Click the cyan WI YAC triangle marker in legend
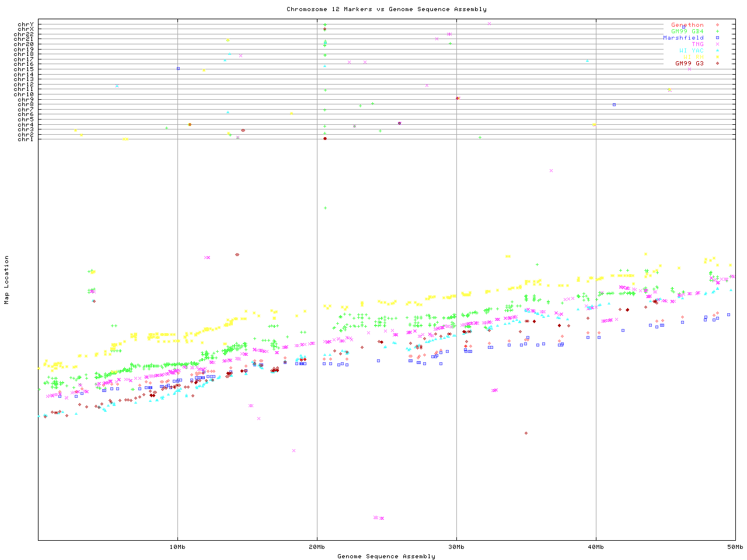 point(717,51)
